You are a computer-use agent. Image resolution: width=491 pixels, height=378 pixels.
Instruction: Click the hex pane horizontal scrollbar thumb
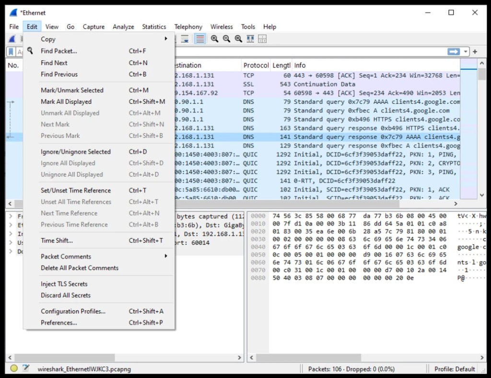(308, 357)
